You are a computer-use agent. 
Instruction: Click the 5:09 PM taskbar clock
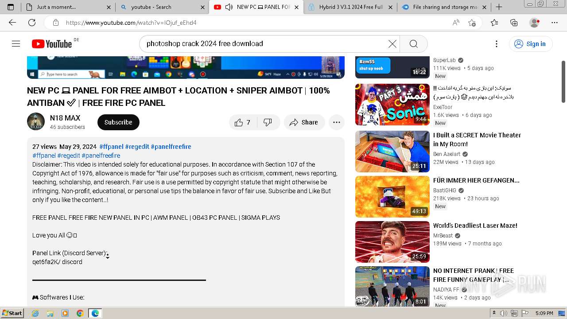[544, 313]
